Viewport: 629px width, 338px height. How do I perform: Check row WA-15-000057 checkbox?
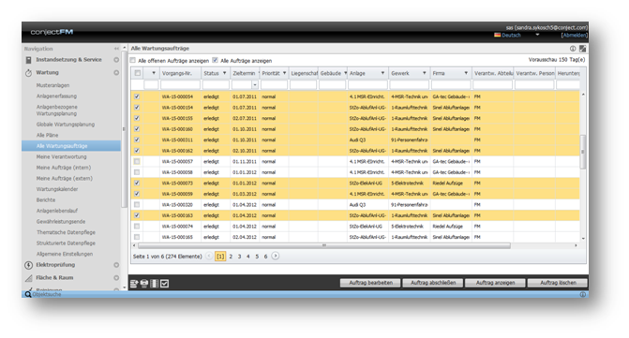point(137,161)
